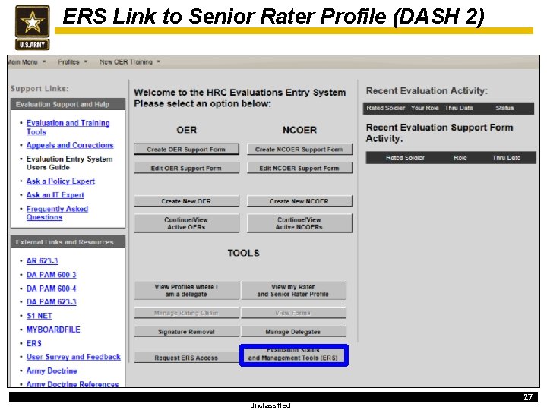547x410 pixels.
Task: Click the View Forms button
Action: [293, 313]
